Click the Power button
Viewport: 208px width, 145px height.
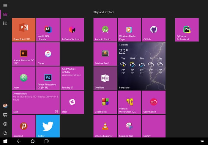5,133
